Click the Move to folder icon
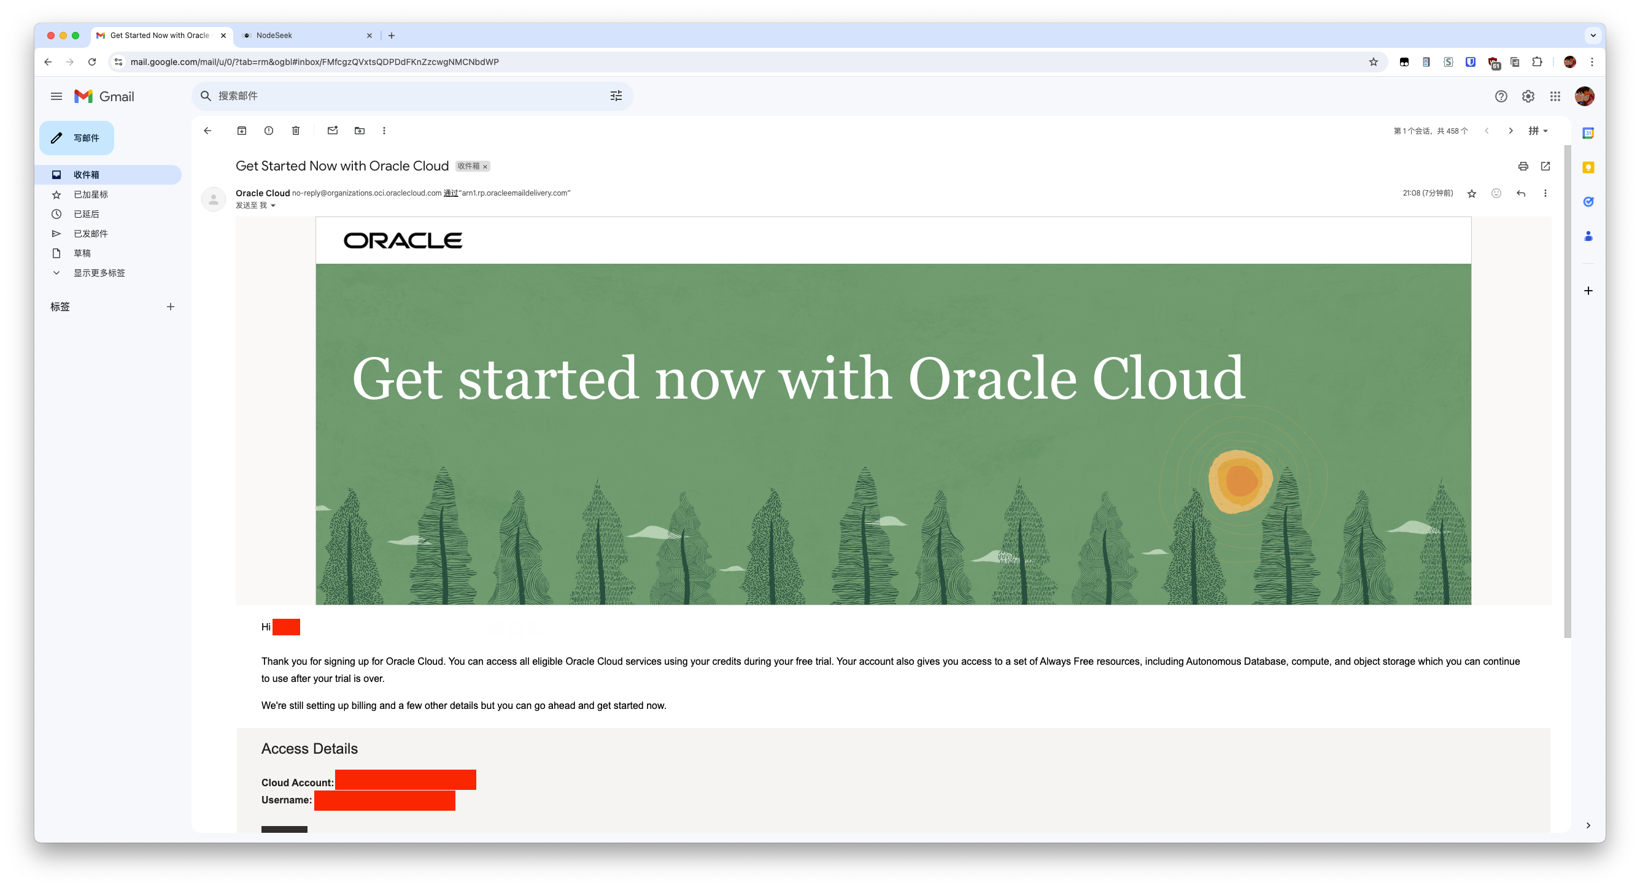This screenshot has width=1640, height=888. point(360,131)
